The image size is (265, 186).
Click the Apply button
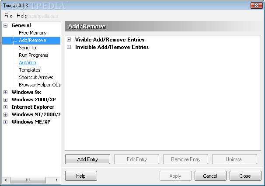(x=175, y=176)
